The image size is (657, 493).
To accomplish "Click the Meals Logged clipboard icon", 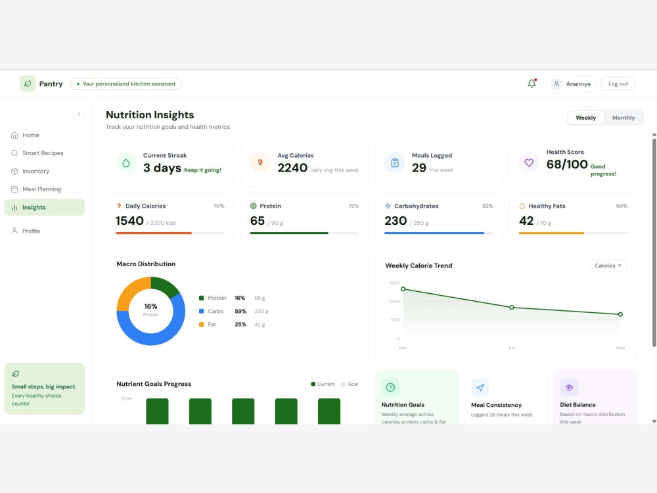I will point(395,163).
